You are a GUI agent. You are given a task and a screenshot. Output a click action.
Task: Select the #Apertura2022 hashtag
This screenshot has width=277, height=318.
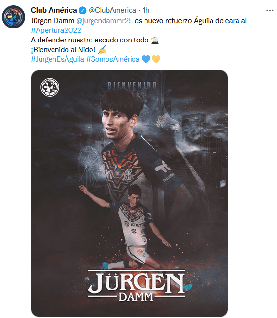click(56, 30)
